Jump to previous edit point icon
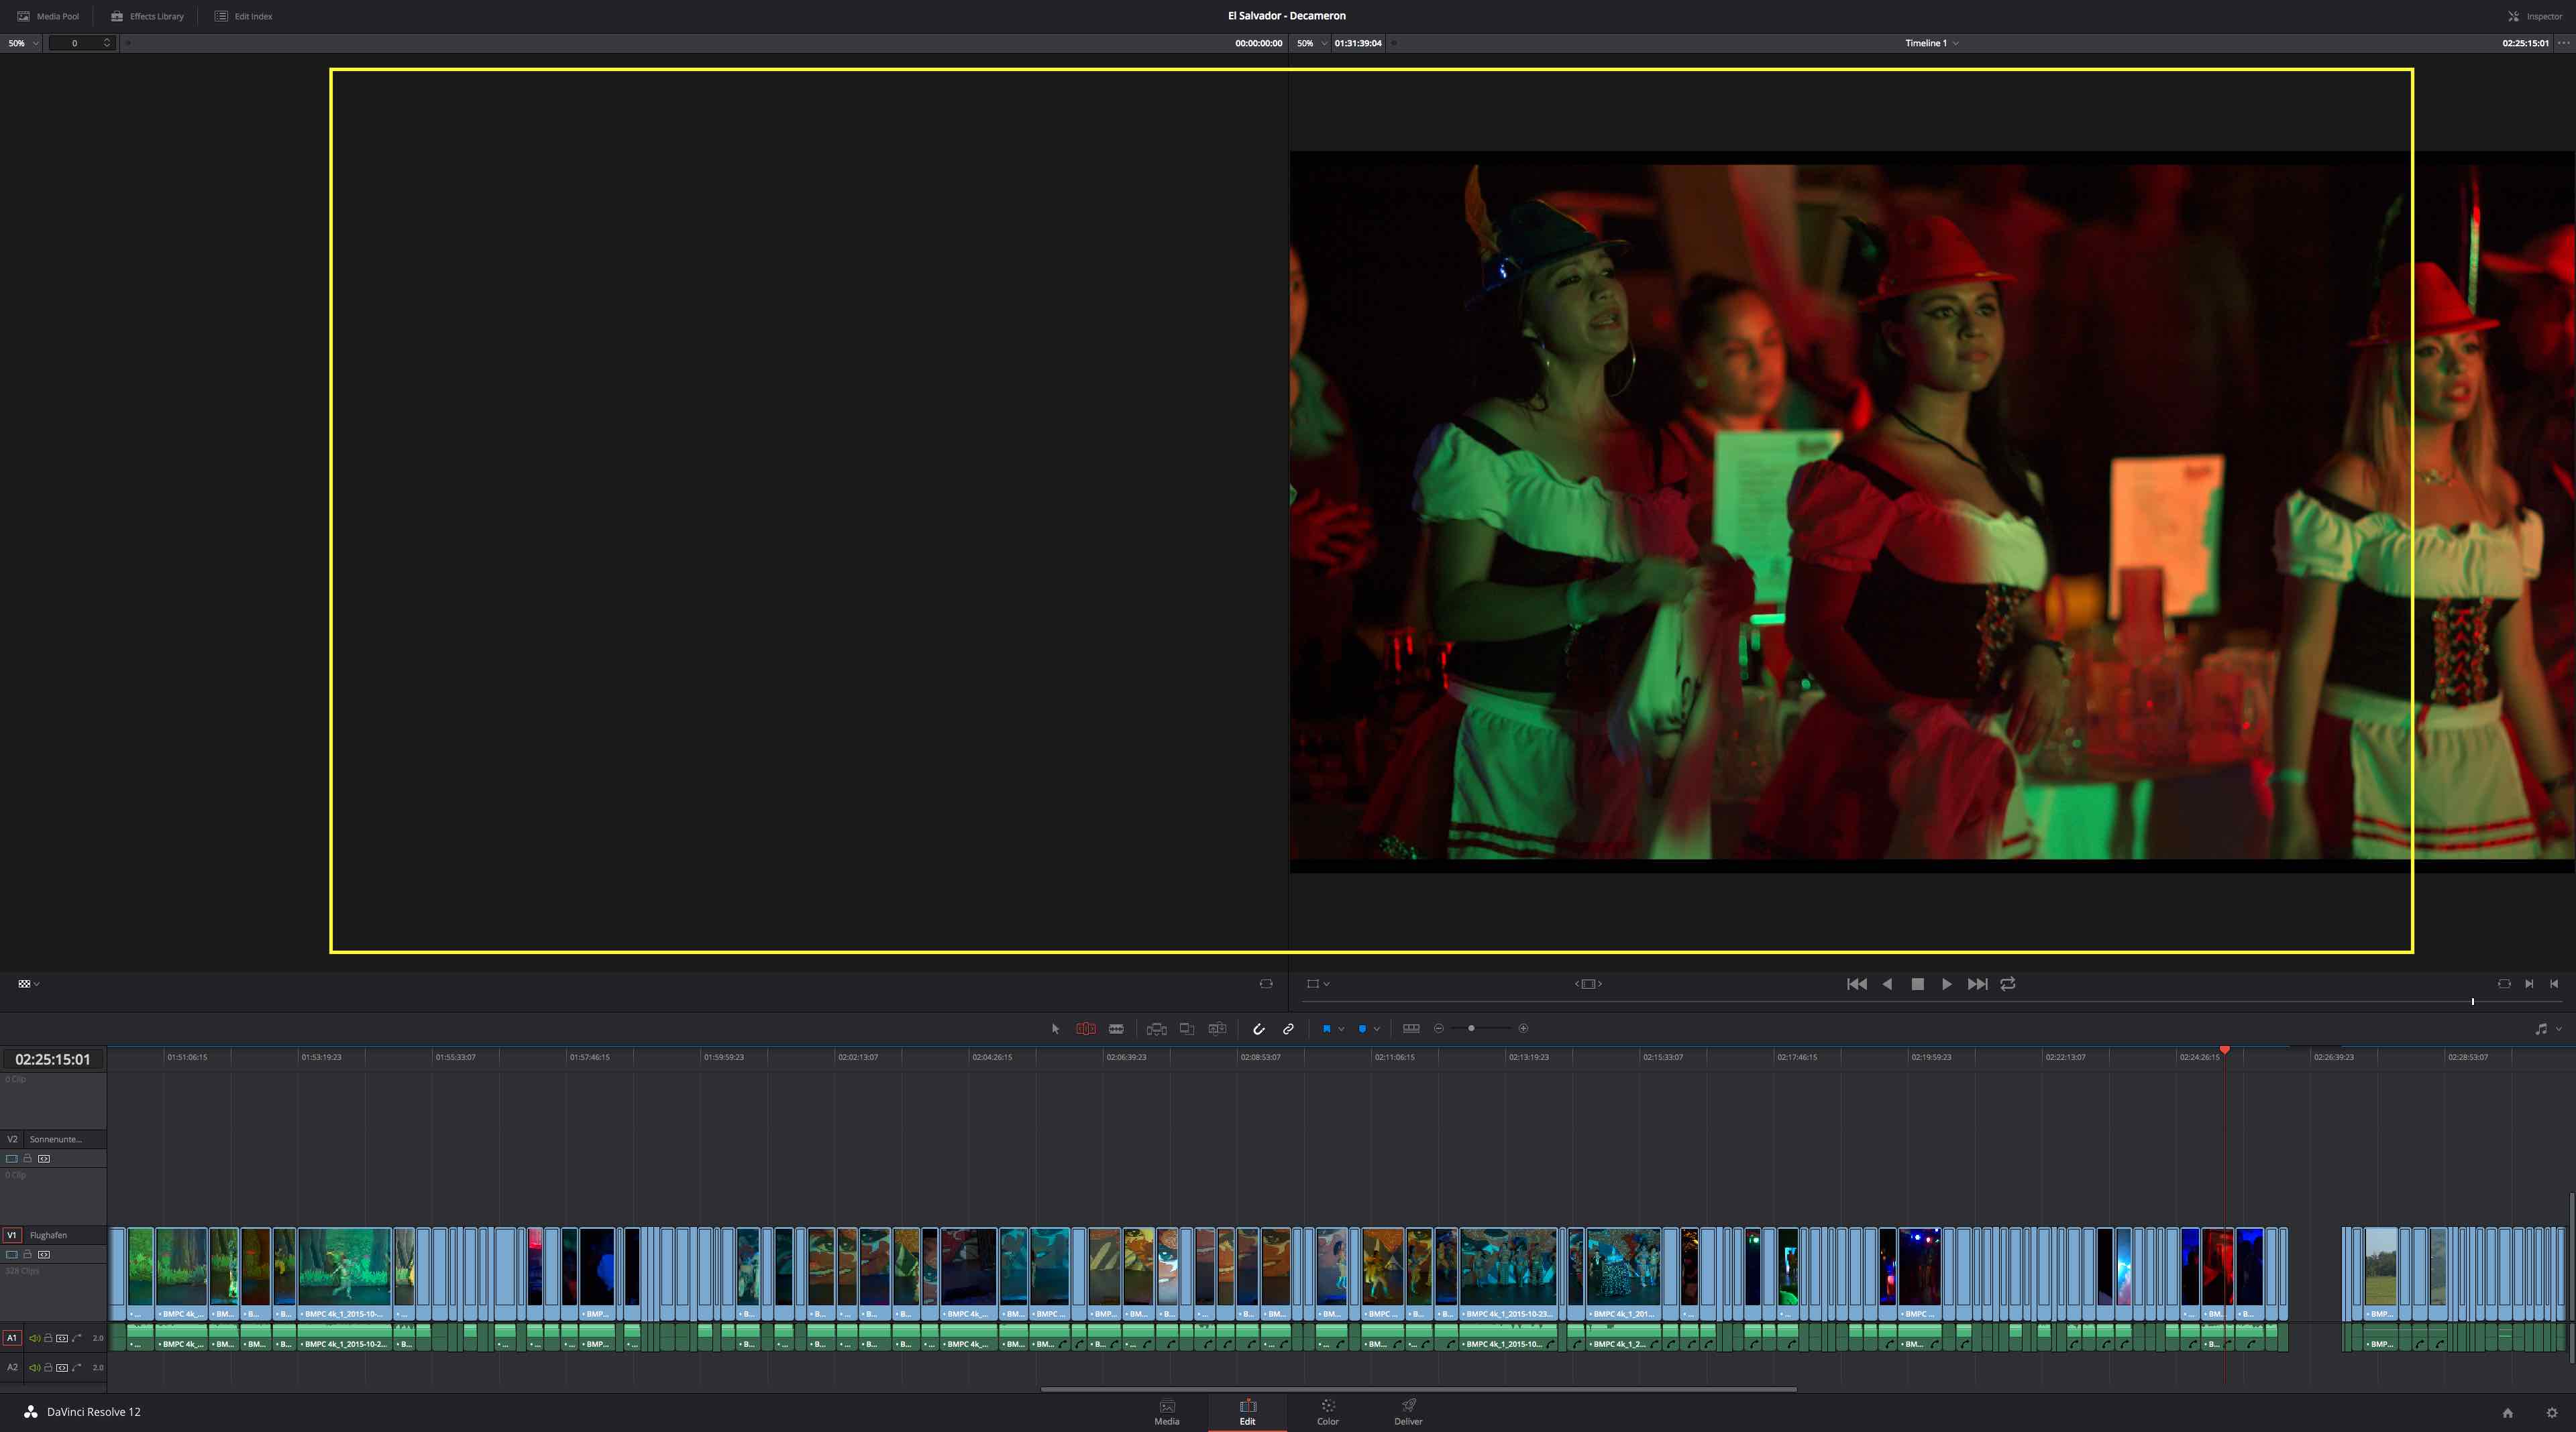 coord(2554,984)
